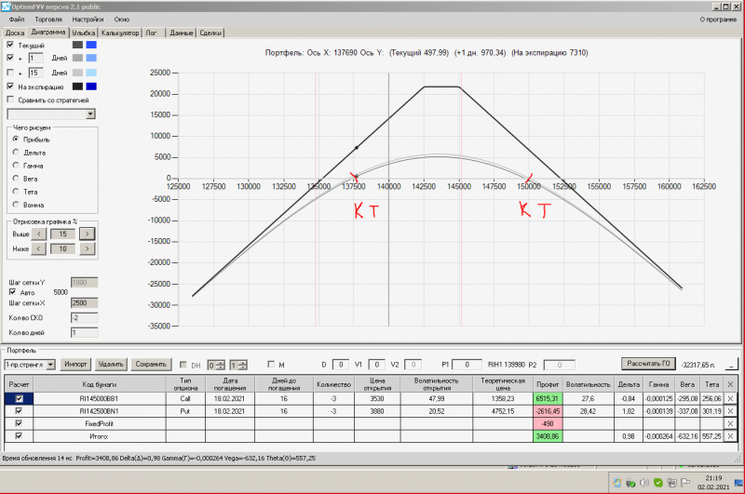This screenshot has width=745, height=494.
Task: Open the Торговля menu
Action: point(47,19)
